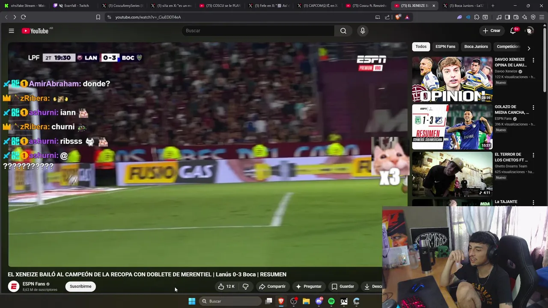Screen dimensions: 548x308
Task: Open options menu for EL TERROR DE LOS CHETOS
Action: (533, 155)
